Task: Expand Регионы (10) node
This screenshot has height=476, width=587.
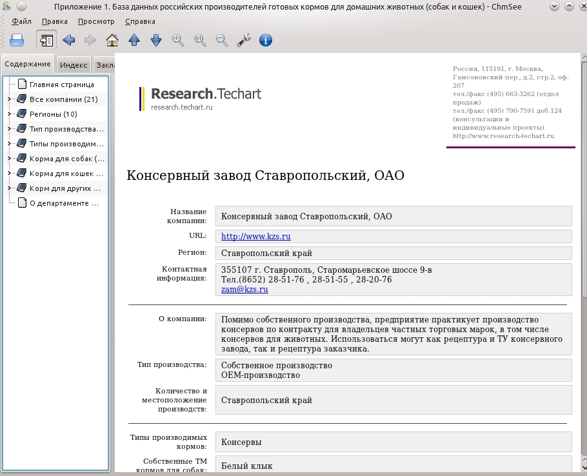Action: [x=10, y=114]
